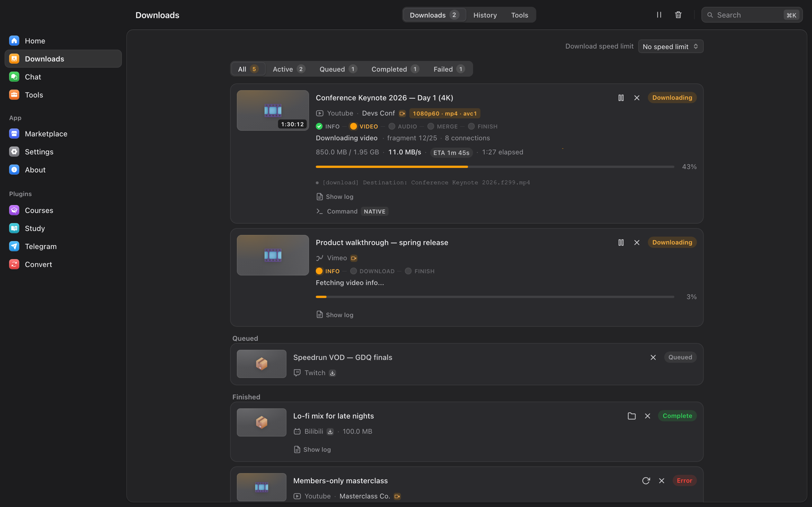Click the 1080p60 mp4 avc1 format badge

pyautogui.click(x=445, y=114)
